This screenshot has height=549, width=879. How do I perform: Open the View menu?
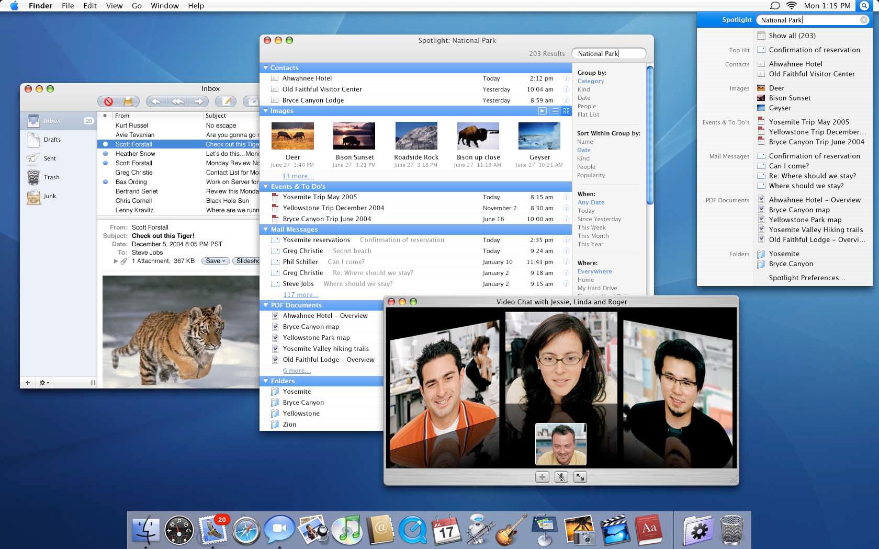click(114, 6)
